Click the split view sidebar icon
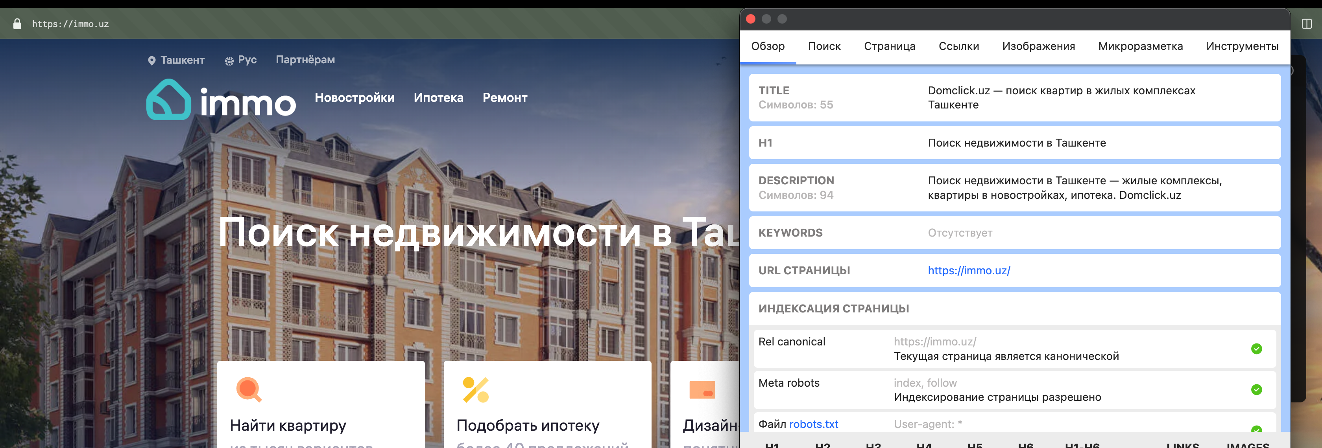Viewport: 1322px width, 448px height. (x=1307, y=24)
